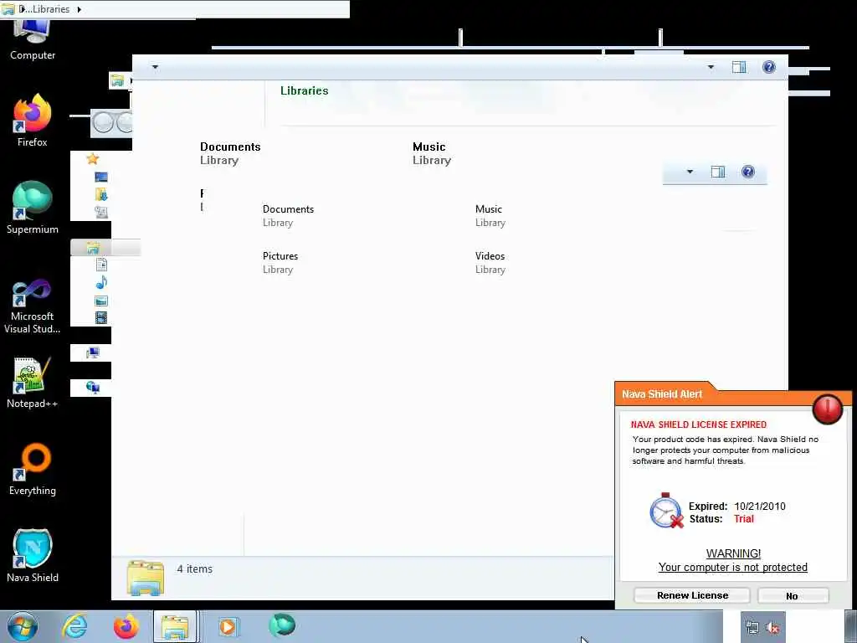
Task: Select the Pictures icon in navigation pane
Action: [x=101, y=301]
